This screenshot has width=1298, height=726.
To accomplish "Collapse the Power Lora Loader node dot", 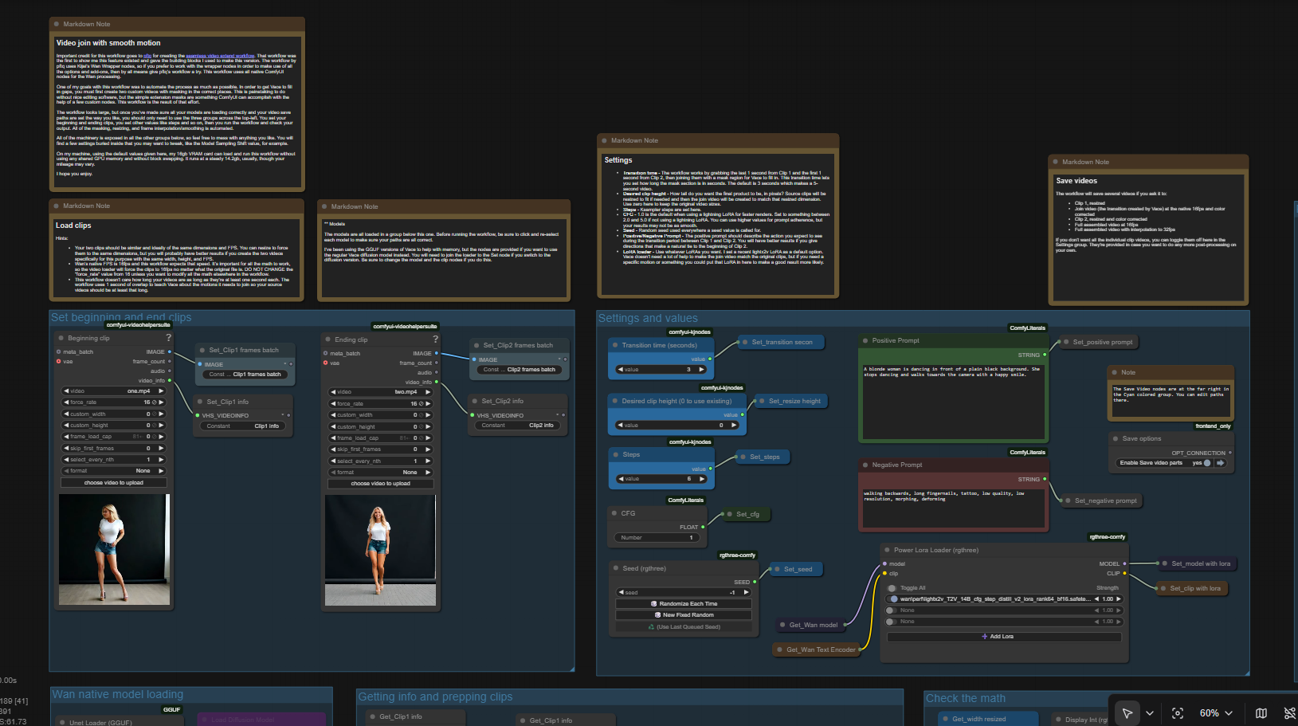I will click(887, 550).
